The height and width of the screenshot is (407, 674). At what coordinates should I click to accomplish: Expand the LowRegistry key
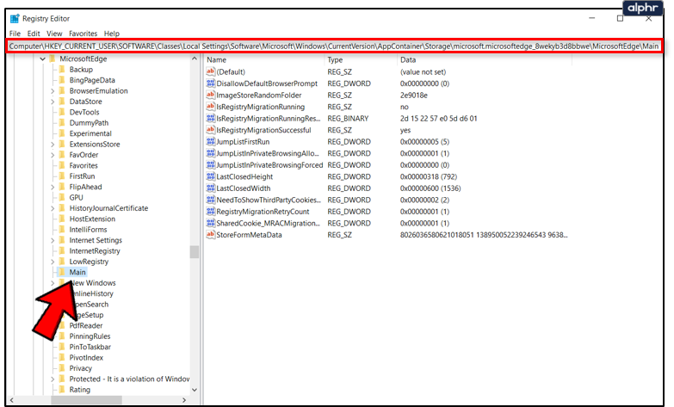[53, 262]
